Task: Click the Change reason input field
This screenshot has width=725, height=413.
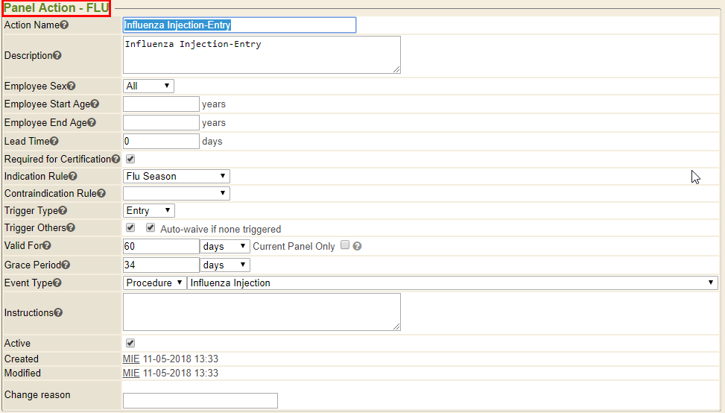Action: (200, 400)
